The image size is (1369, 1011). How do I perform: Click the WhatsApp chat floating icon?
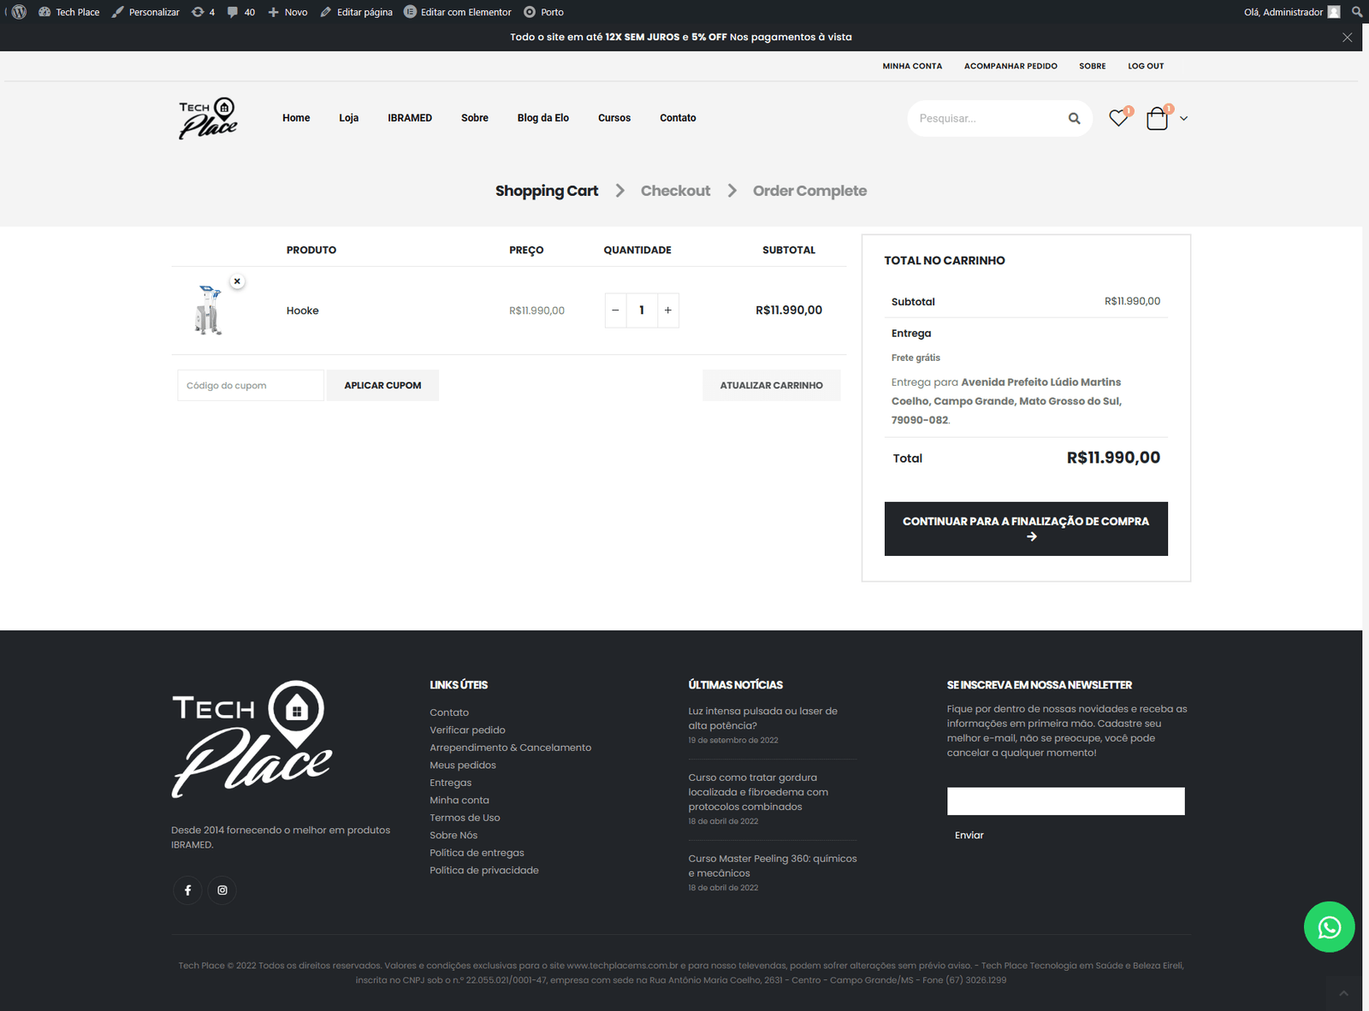[x=1329, y=927]
